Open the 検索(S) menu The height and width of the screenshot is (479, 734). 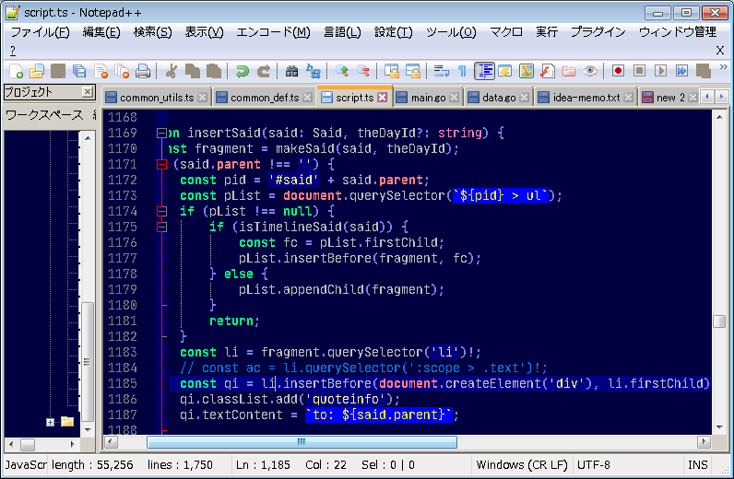[x=152, y=32]
